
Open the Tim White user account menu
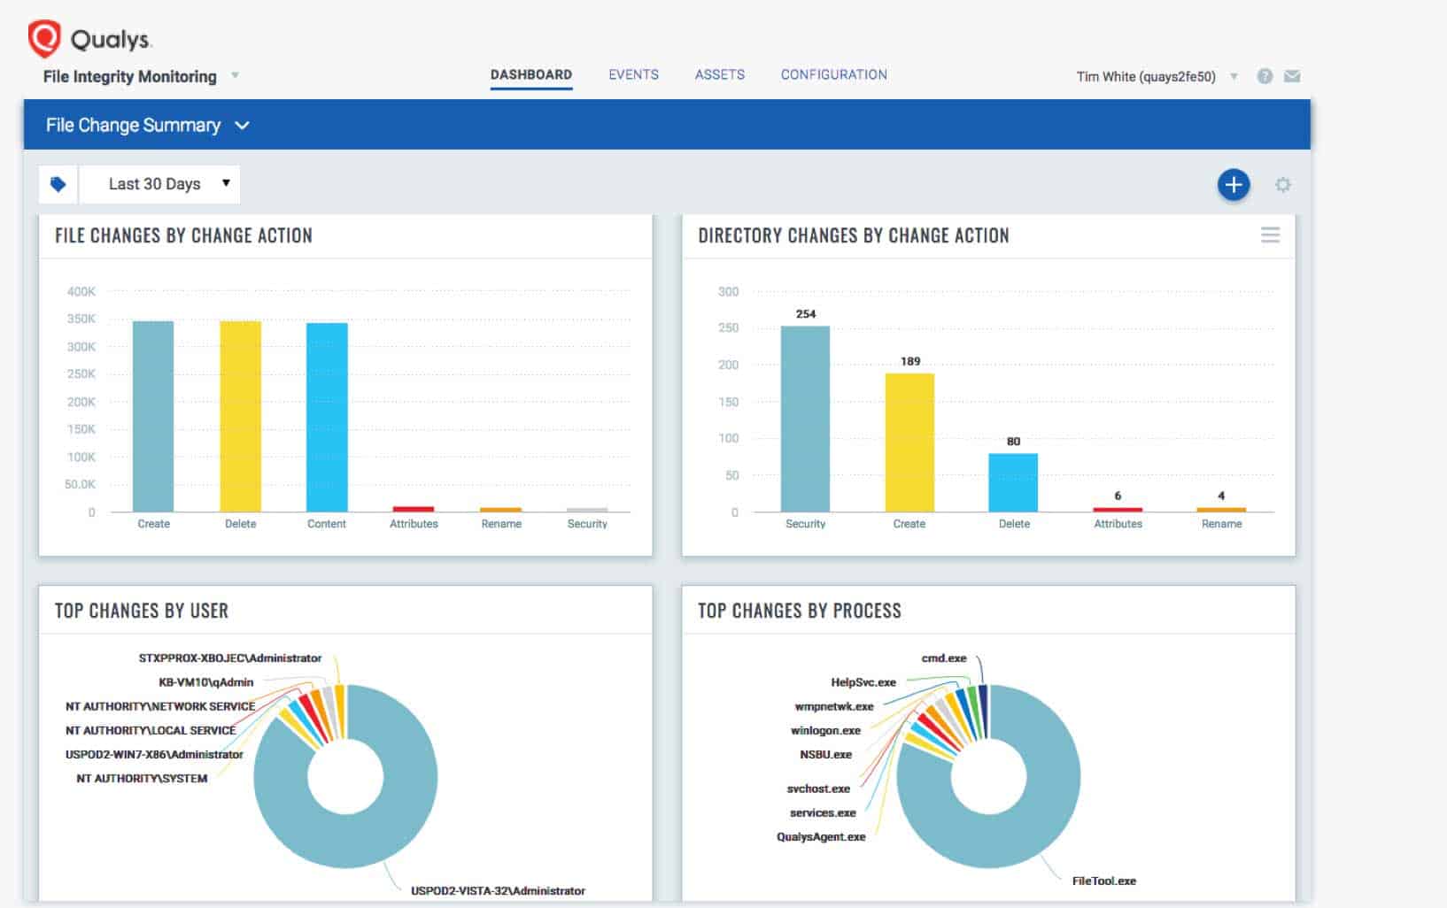click(x=1151, y=77)
